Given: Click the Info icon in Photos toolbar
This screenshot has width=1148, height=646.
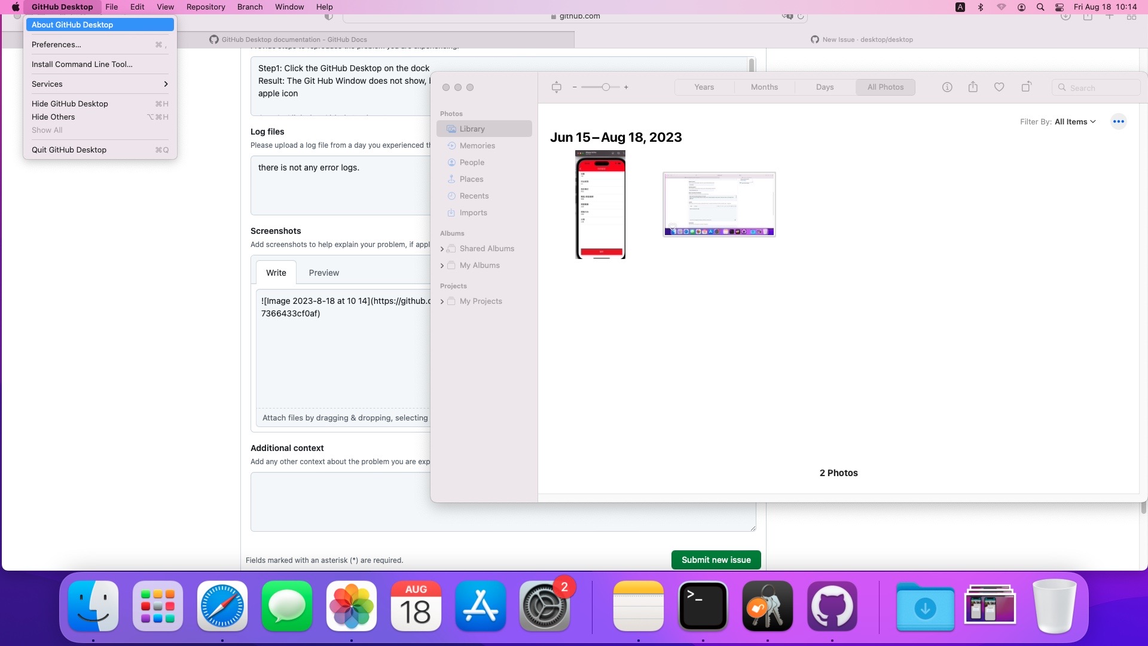Looking at the screenshot, I should pos(947,87).
